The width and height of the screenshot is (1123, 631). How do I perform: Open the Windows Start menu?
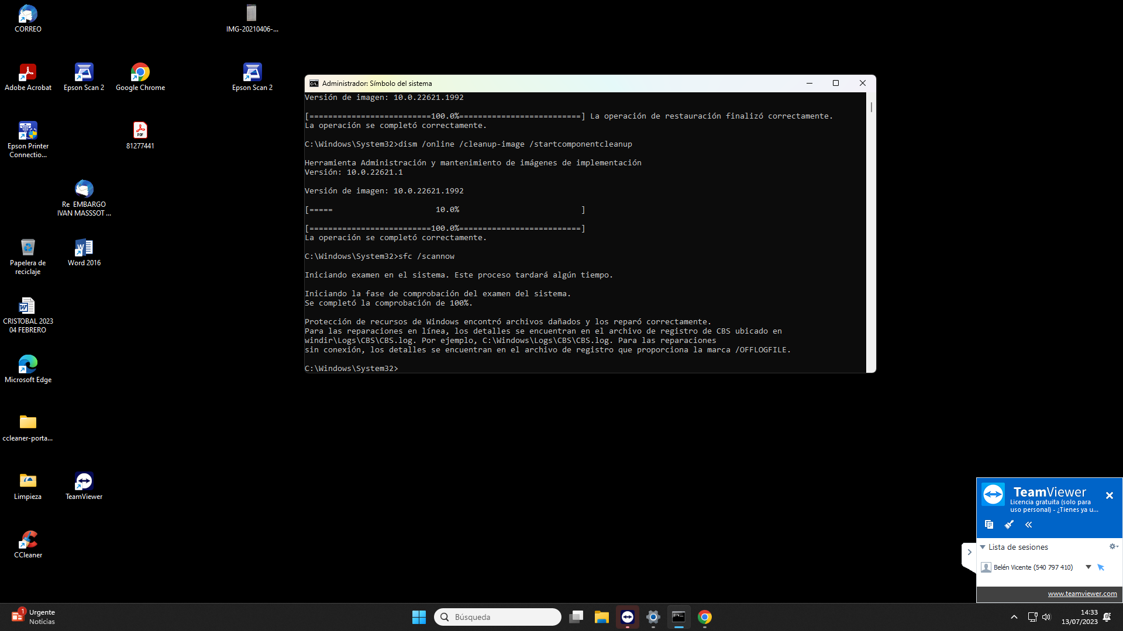[x=419, y=617]
